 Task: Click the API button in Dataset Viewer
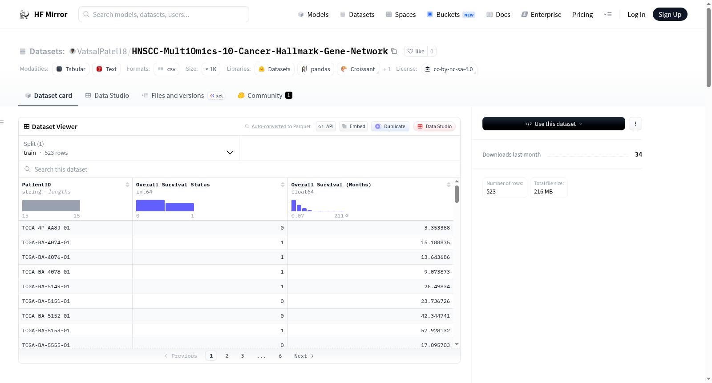pos(326,126)
